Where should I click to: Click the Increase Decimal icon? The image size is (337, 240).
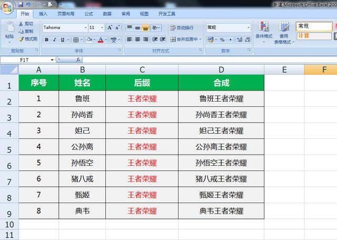pos(239,40)
